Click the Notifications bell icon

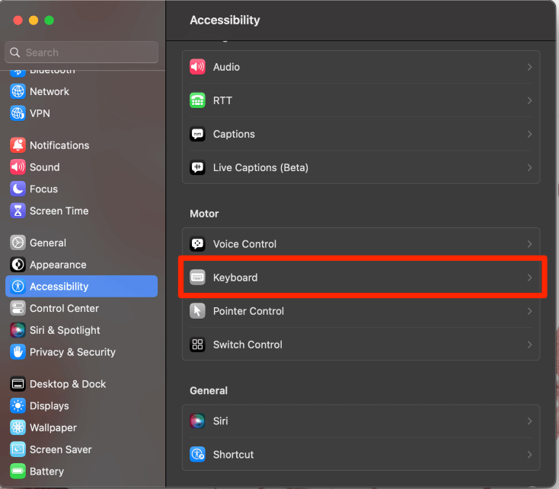coord(18,145)
